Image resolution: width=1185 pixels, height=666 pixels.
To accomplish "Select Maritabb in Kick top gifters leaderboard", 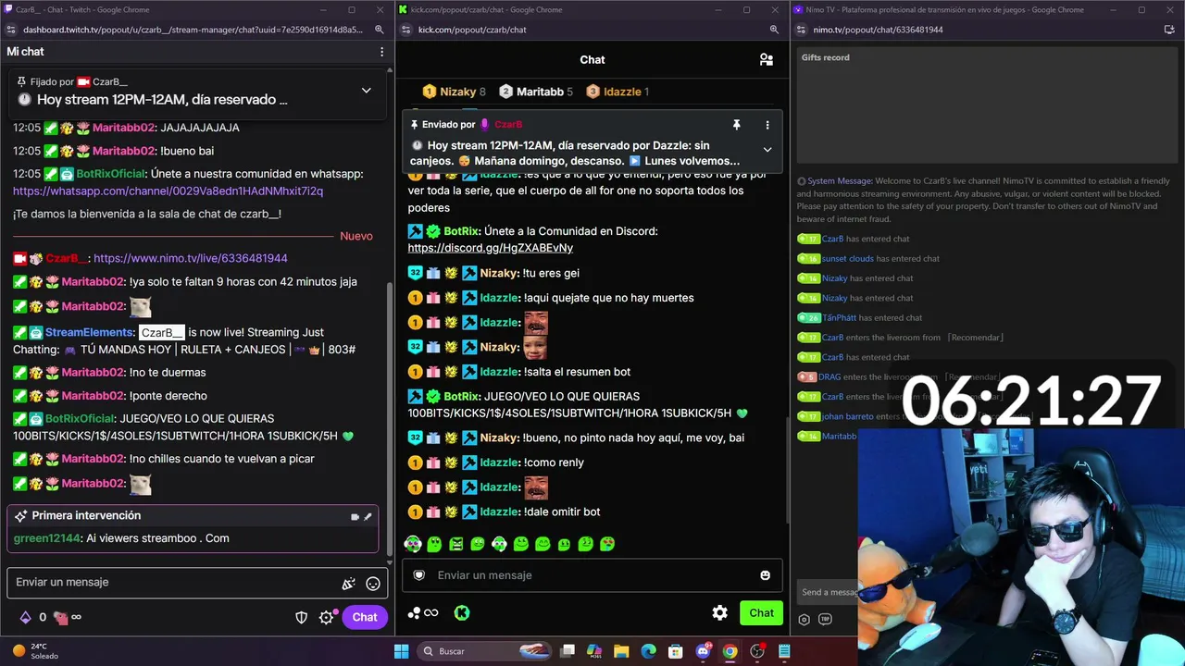I will [x=536, y=92].
